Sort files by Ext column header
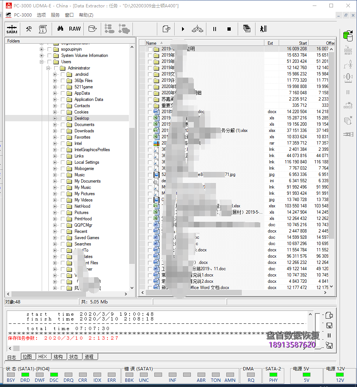The height and width of the screenshot is (387, 357). tap(271, 43)
